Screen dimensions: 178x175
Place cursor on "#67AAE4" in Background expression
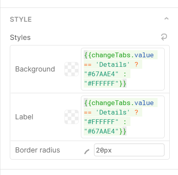click(101, 74)
